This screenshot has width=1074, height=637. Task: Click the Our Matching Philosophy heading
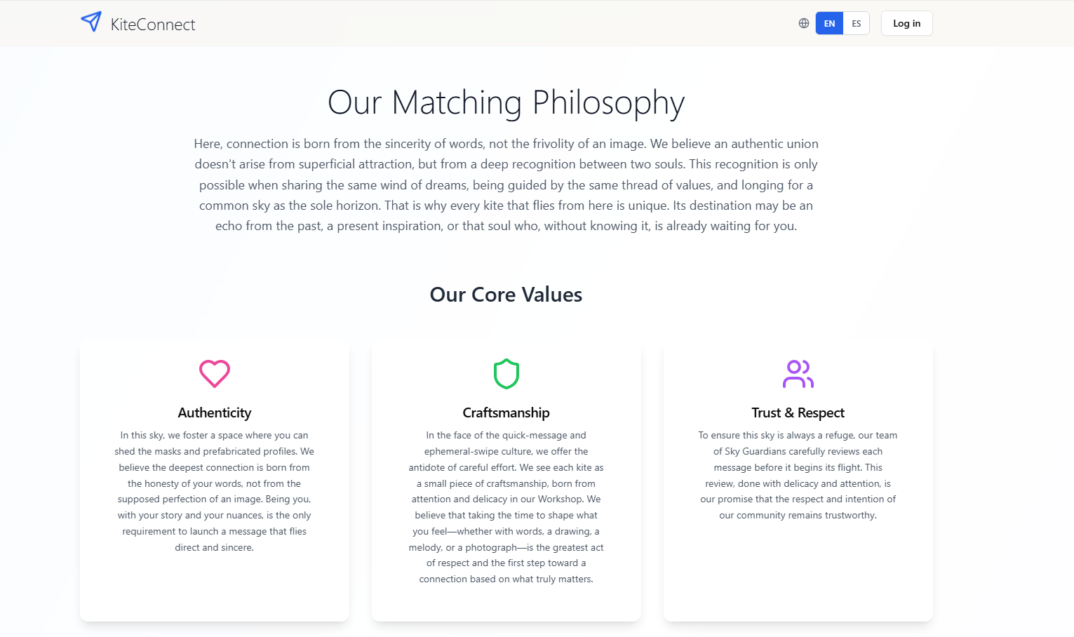pos(506,102)
